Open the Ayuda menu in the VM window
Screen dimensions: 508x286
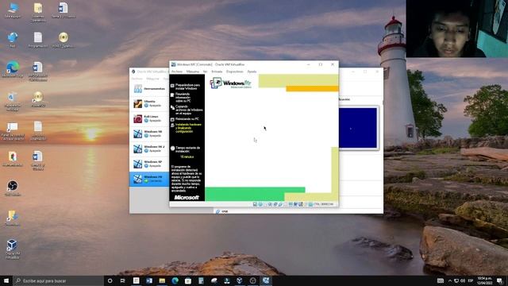(x=252, y=71)
